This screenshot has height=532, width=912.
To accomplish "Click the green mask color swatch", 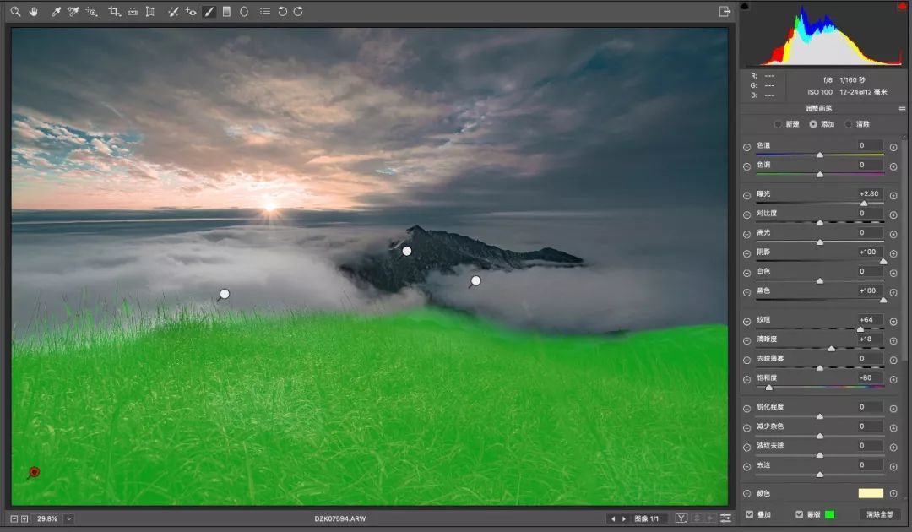I will (830, 514).
